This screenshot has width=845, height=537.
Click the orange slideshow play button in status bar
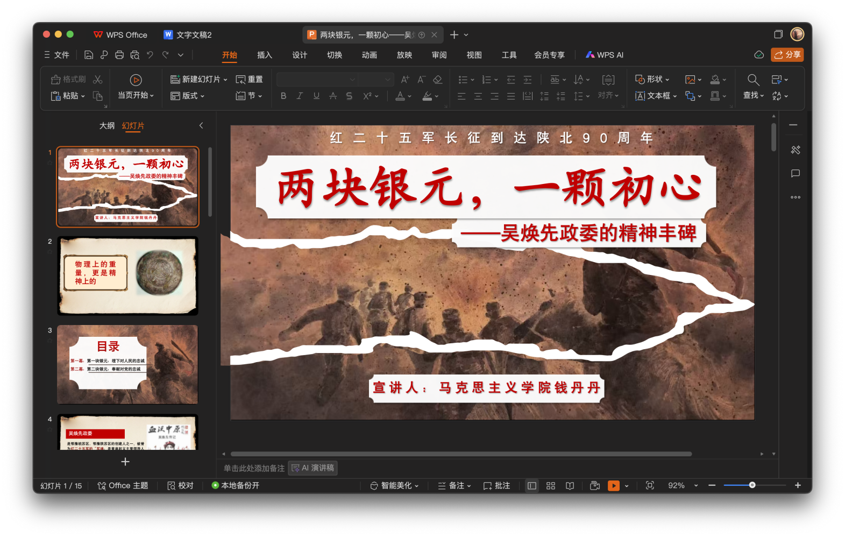613,486
